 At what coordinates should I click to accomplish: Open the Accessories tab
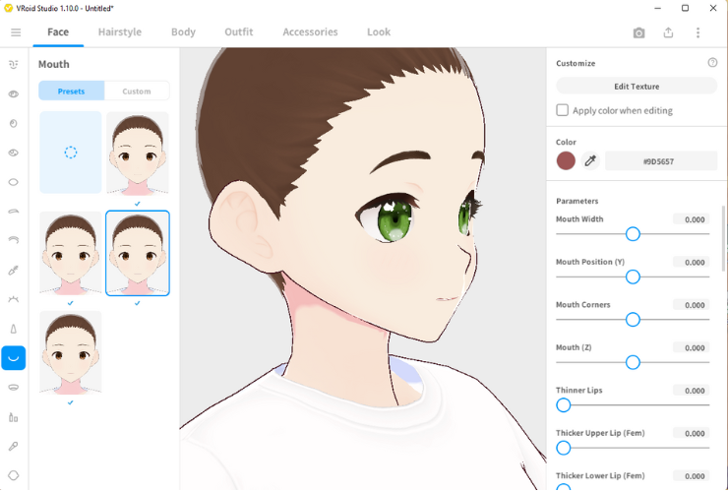pyautogui.click(x=310, y=32)
